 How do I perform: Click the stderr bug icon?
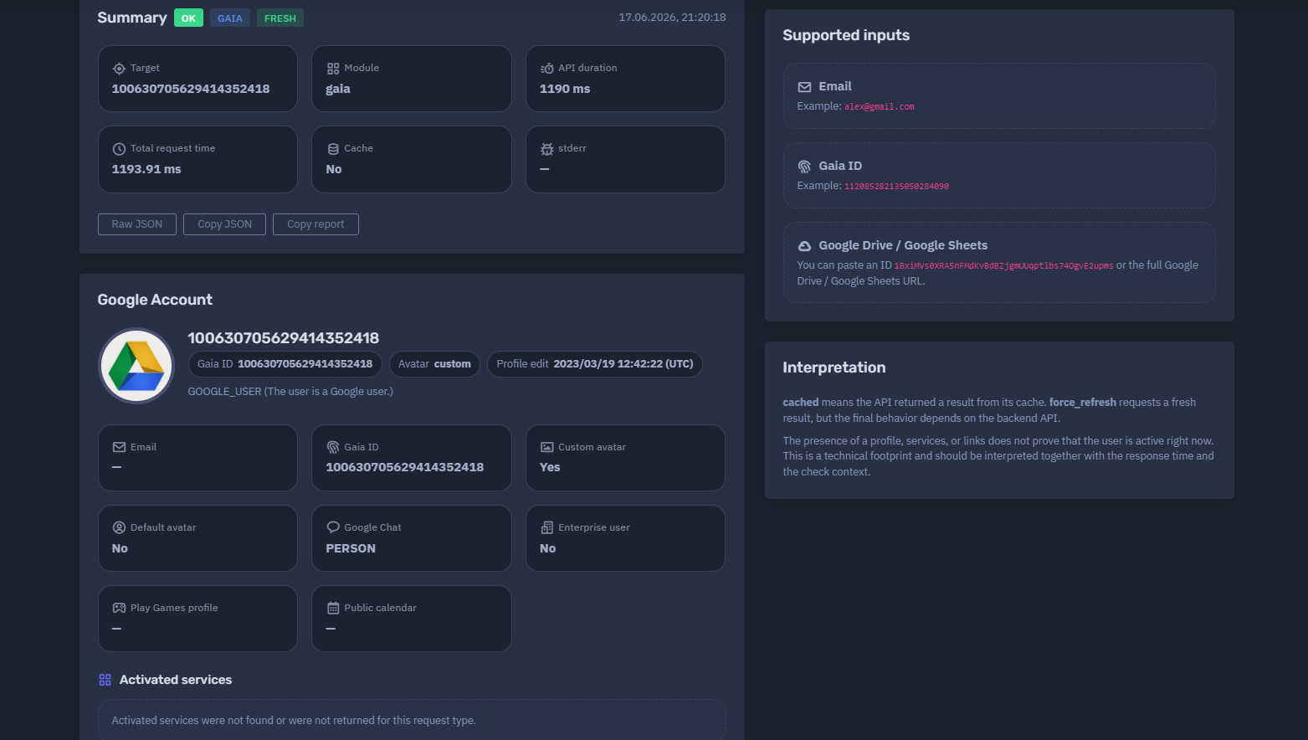547,149
